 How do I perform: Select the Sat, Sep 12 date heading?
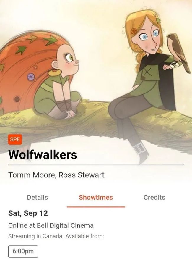(28, 213)
